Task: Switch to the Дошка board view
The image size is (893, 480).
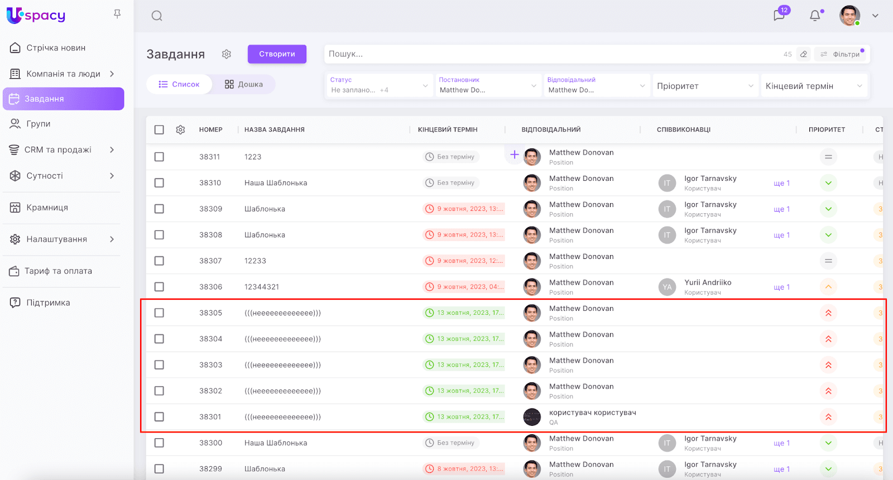Action: (244, 84)
